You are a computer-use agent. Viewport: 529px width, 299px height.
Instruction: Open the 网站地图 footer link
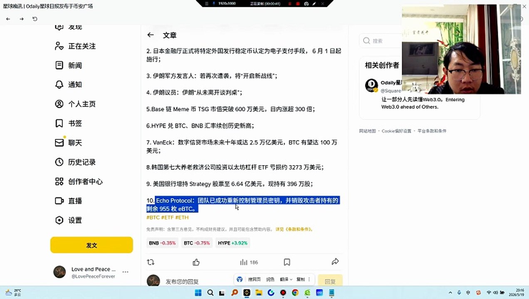(367, 131)
